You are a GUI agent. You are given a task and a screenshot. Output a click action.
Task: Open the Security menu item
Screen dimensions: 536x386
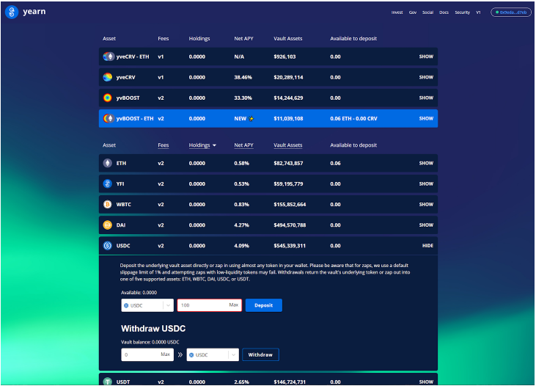(x=462, y=12)
